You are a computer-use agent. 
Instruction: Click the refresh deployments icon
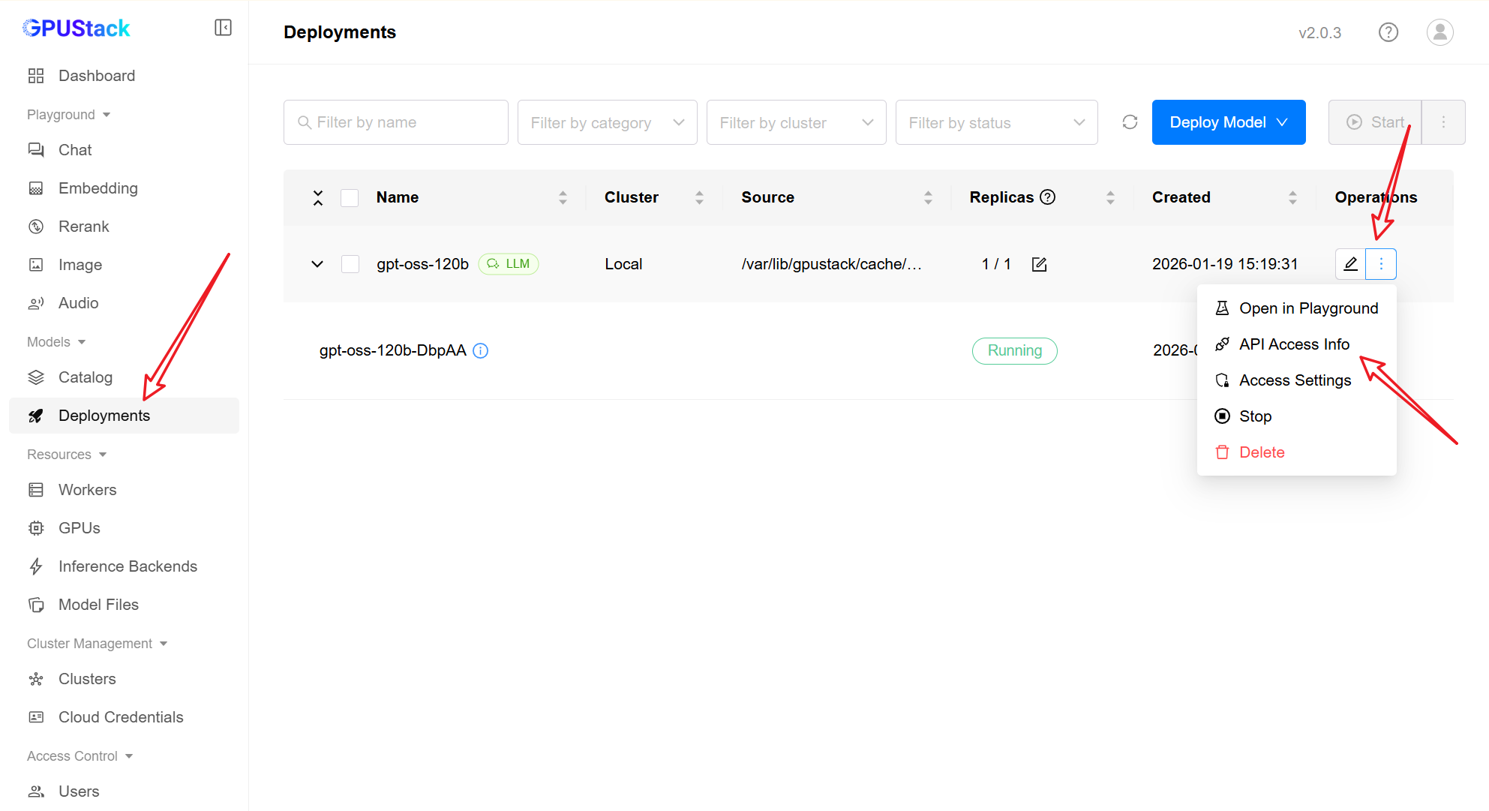coord(1130,122)
